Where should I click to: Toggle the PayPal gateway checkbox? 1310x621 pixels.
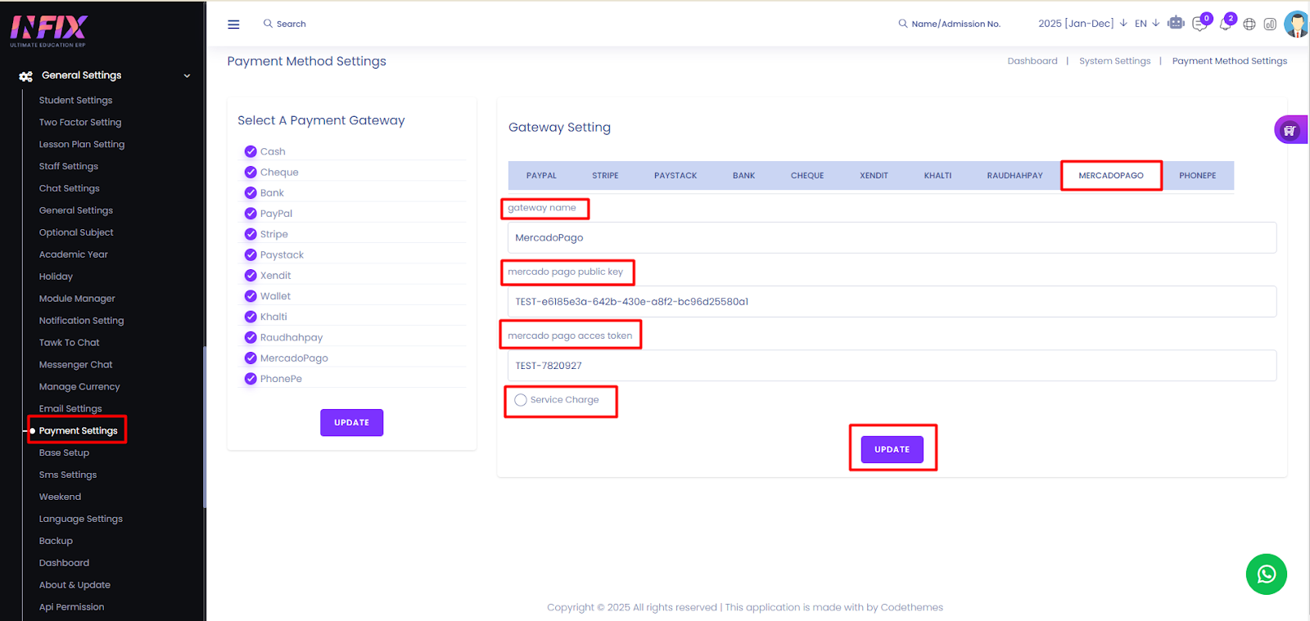coord(251,214)
